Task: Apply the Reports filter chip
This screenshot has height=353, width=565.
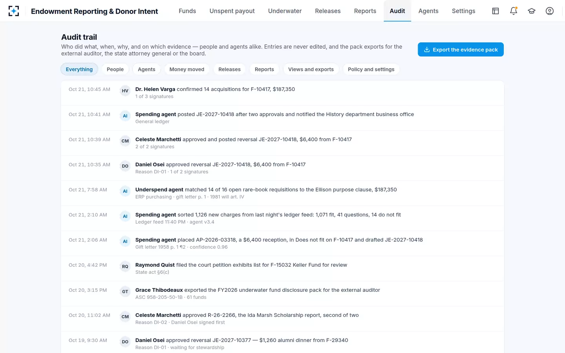Action: [x=264, y=69]
